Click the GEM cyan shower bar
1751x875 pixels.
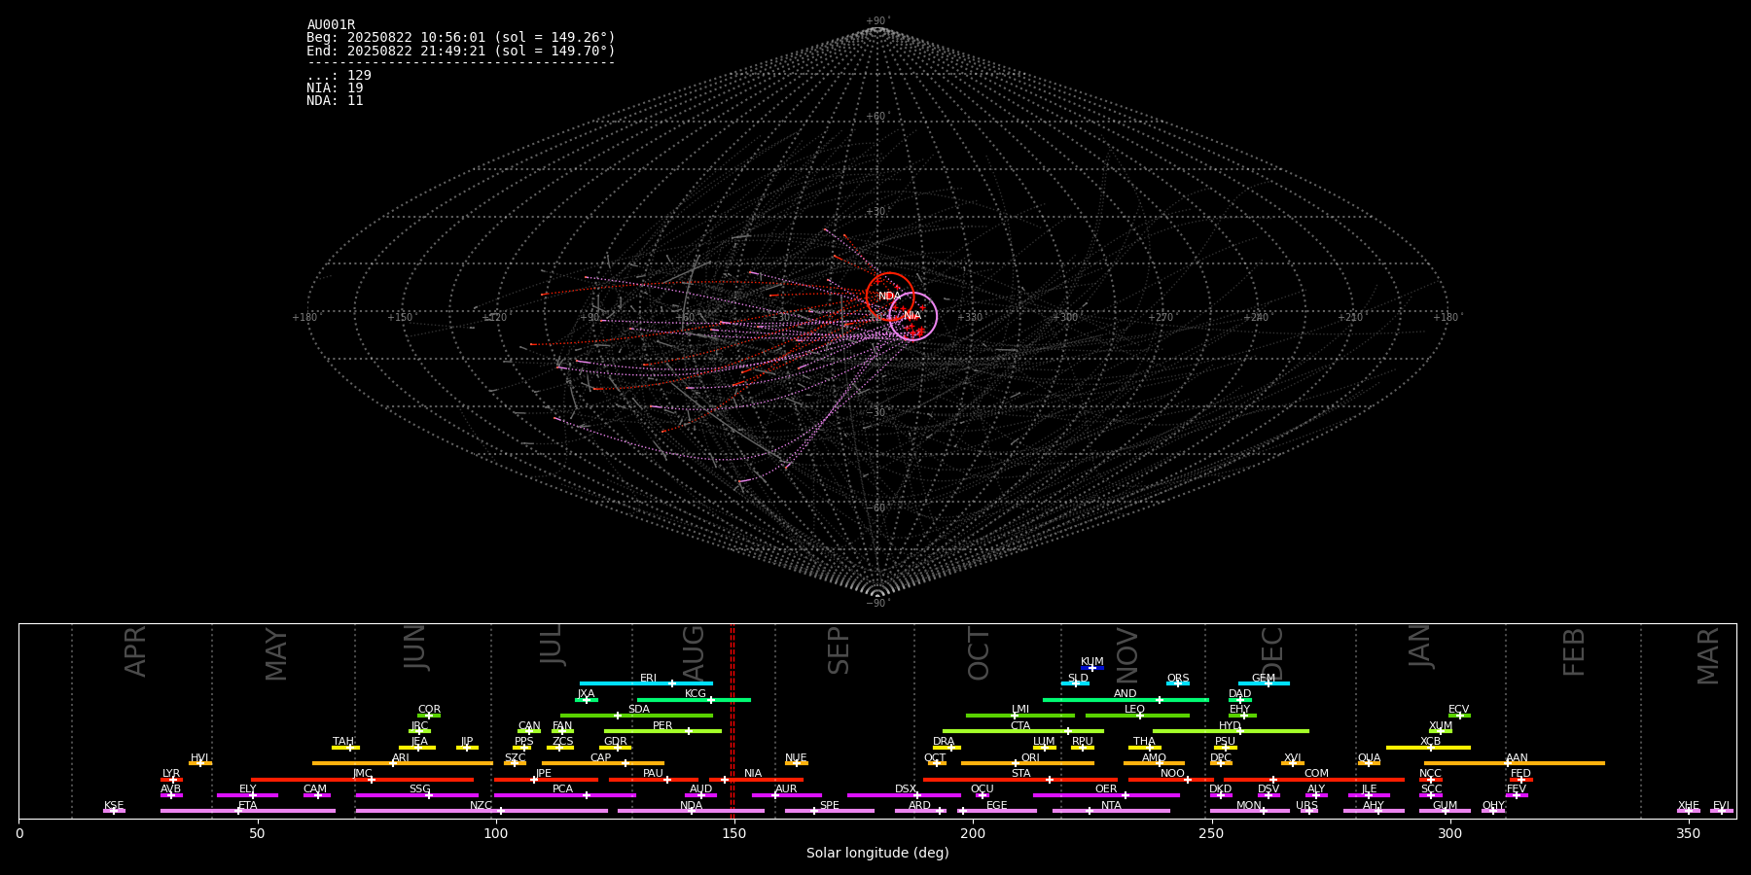tap(1264, 683)
